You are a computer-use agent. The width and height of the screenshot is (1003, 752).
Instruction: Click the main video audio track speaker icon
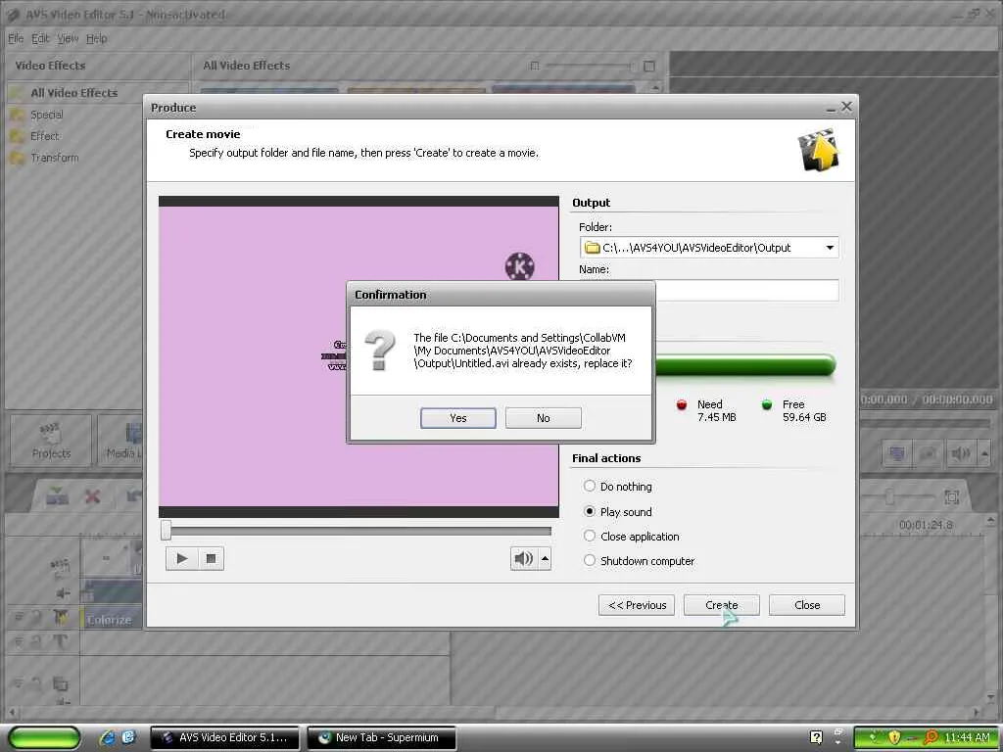pyautogui.click(x=63, y=593)
